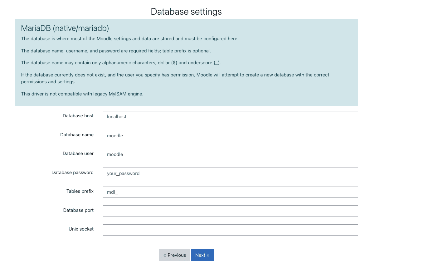
Task: Click the "Database host" label
Action: (78, 116)
